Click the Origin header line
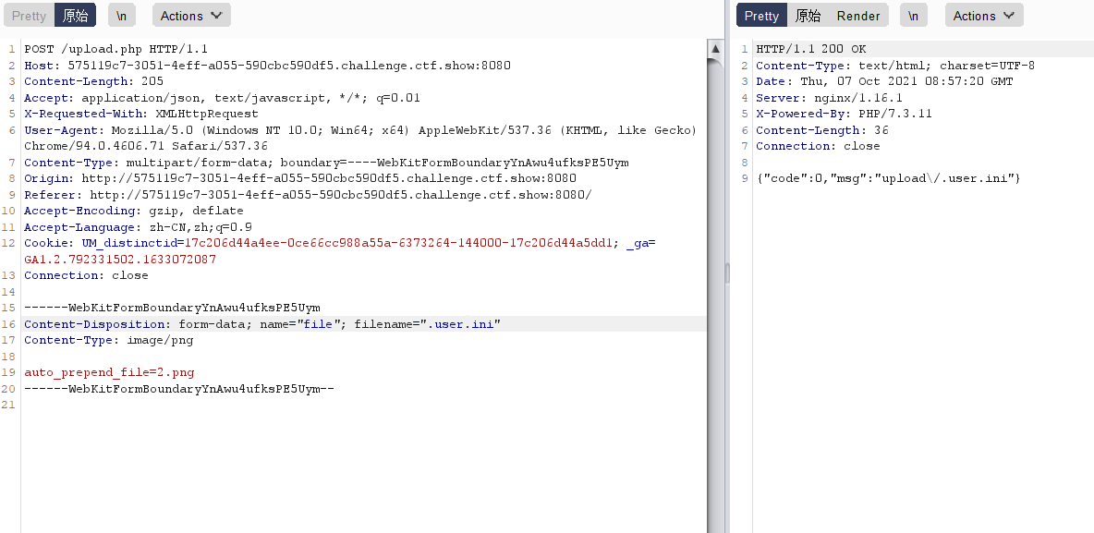Image resolution: width=1094 pixels, height=533 pixels. point(300,178)
